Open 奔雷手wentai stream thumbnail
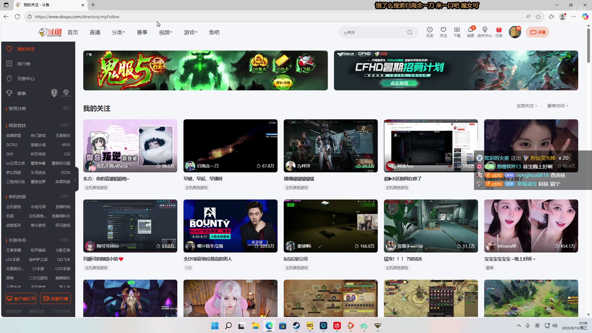Screen dimensions: 592x333 431,226
